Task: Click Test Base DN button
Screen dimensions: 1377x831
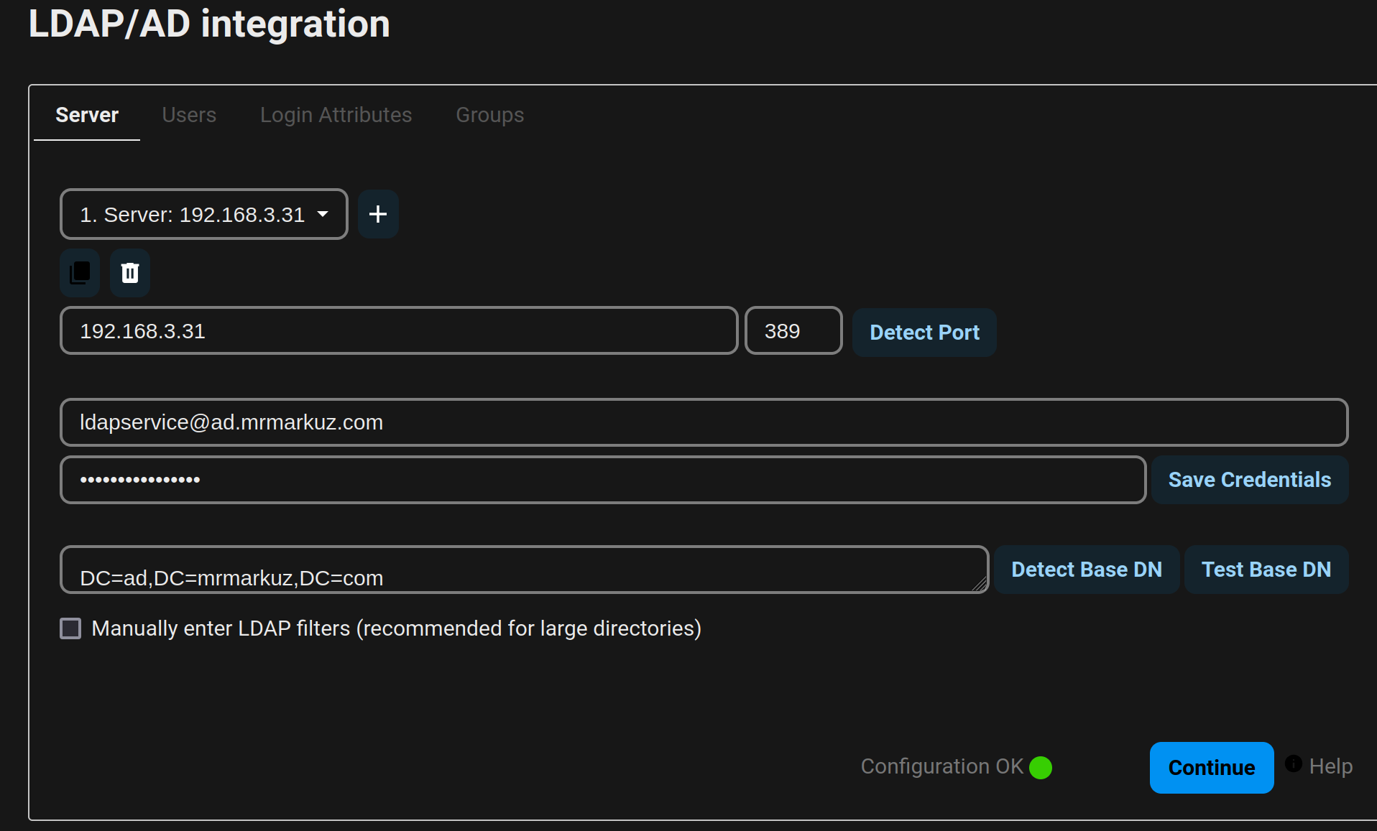Action: [x=1266, y=570]
